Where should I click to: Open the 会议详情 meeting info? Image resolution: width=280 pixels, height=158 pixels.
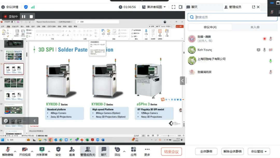click(10, 7)
